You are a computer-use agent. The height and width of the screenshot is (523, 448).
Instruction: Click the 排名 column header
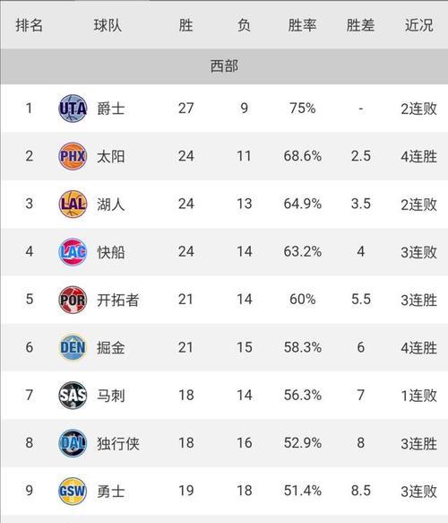tap(30, 25)
